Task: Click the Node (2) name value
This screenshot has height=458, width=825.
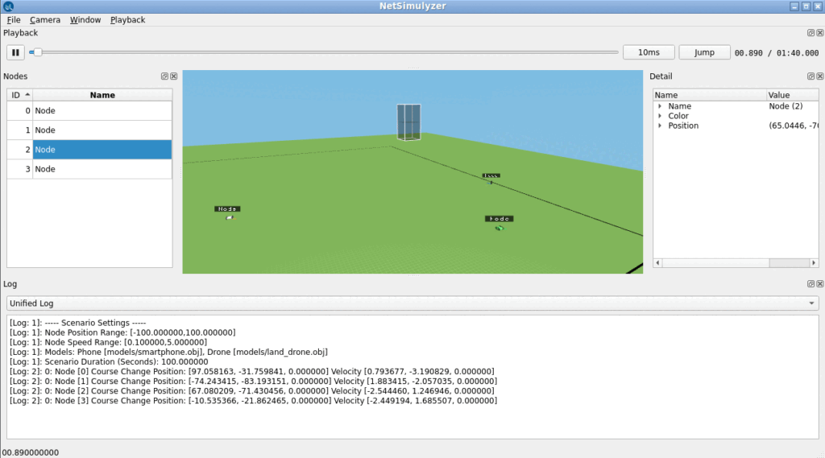Action: point(786,106)
